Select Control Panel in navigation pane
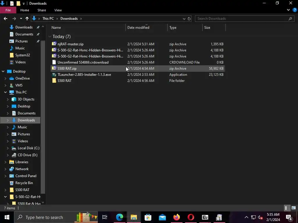 point(26,176)
